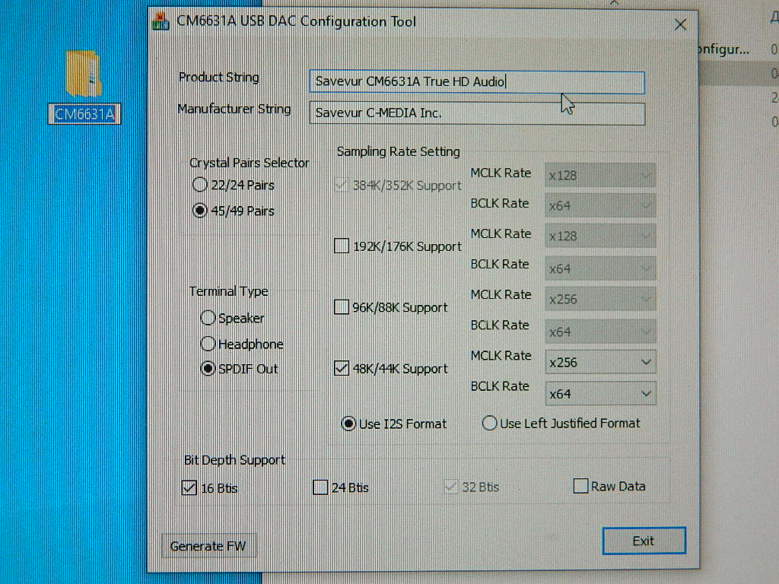Click the Product String label
Image resolution: width=779 pixels, height=584 pixels.
(x=218, y=78)
